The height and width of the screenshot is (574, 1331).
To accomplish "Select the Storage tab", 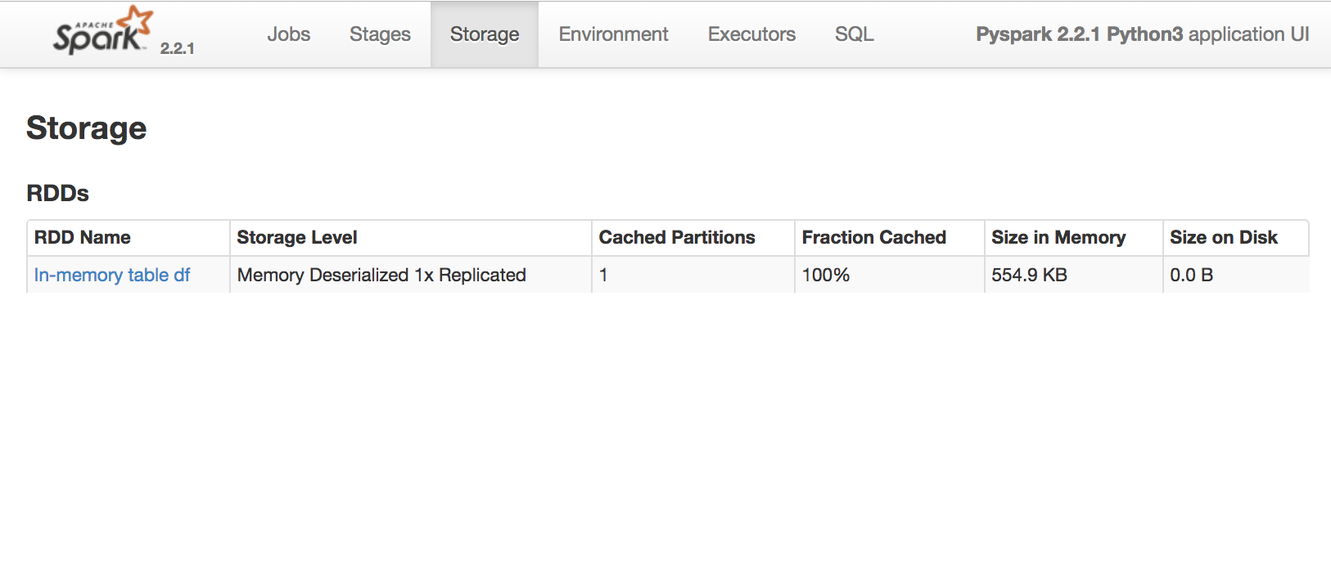I will pyautogui.click(x=485, y=34).
